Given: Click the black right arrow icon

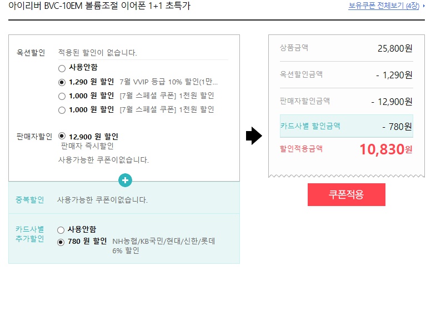Looking at the screenshot, I should (x=253, y=136).
